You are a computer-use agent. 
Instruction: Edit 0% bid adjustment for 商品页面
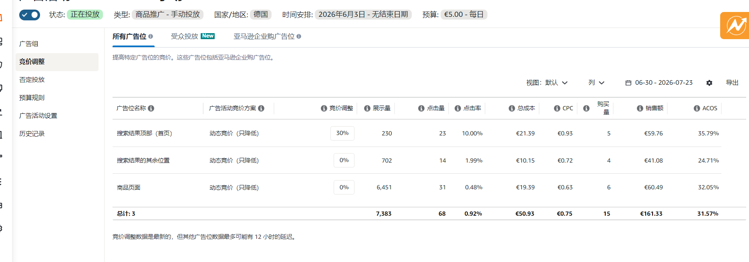click(x=344, y=187)
